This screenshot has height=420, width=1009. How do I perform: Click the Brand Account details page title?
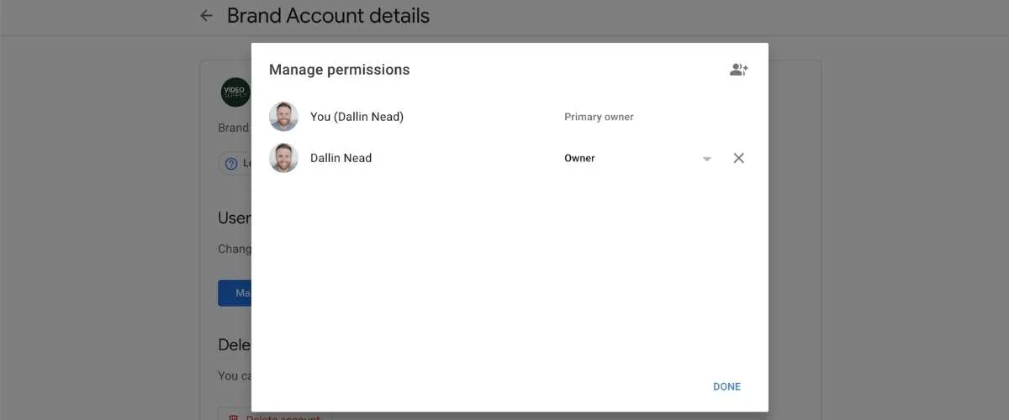coord(328,16)
